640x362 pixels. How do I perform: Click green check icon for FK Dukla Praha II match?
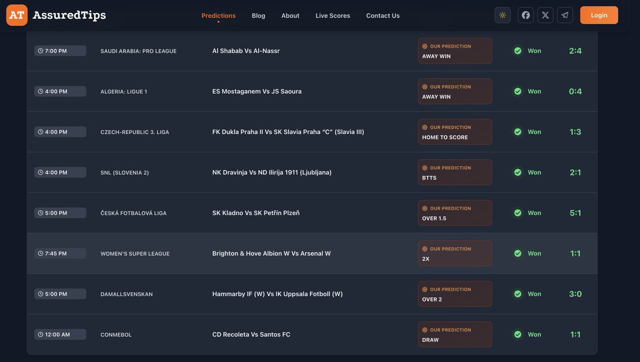click(517, 132)
